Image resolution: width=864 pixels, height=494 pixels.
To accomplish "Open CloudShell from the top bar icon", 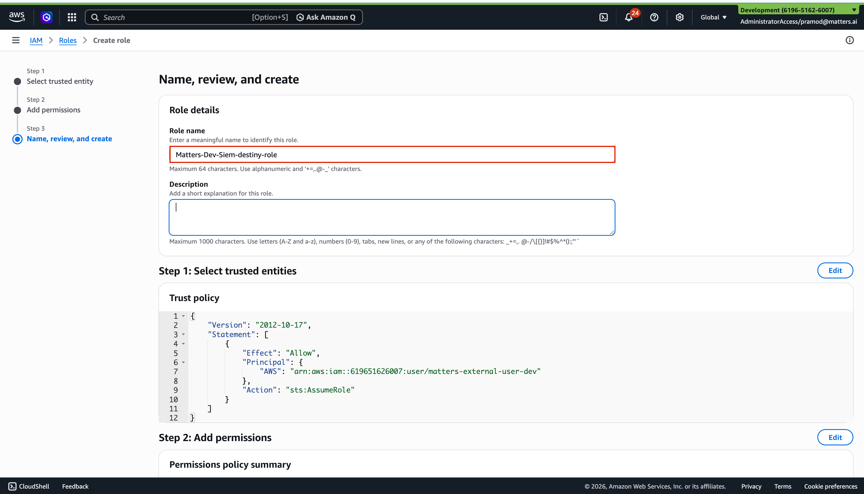I will point(603,17).
